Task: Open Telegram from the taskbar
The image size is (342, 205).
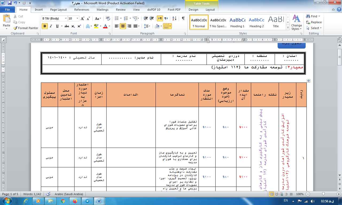Action: [x=87, y=201]
